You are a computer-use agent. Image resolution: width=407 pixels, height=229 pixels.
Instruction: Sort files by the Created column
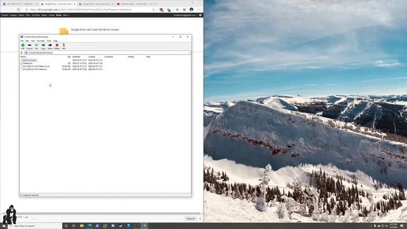92,57
